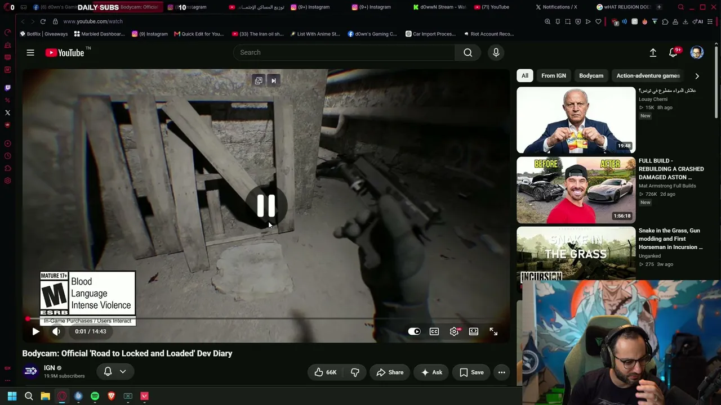This screenshot has width=721, height=405.
Task: Open File Explorer from the taskbar
Action: coord(45,396)
